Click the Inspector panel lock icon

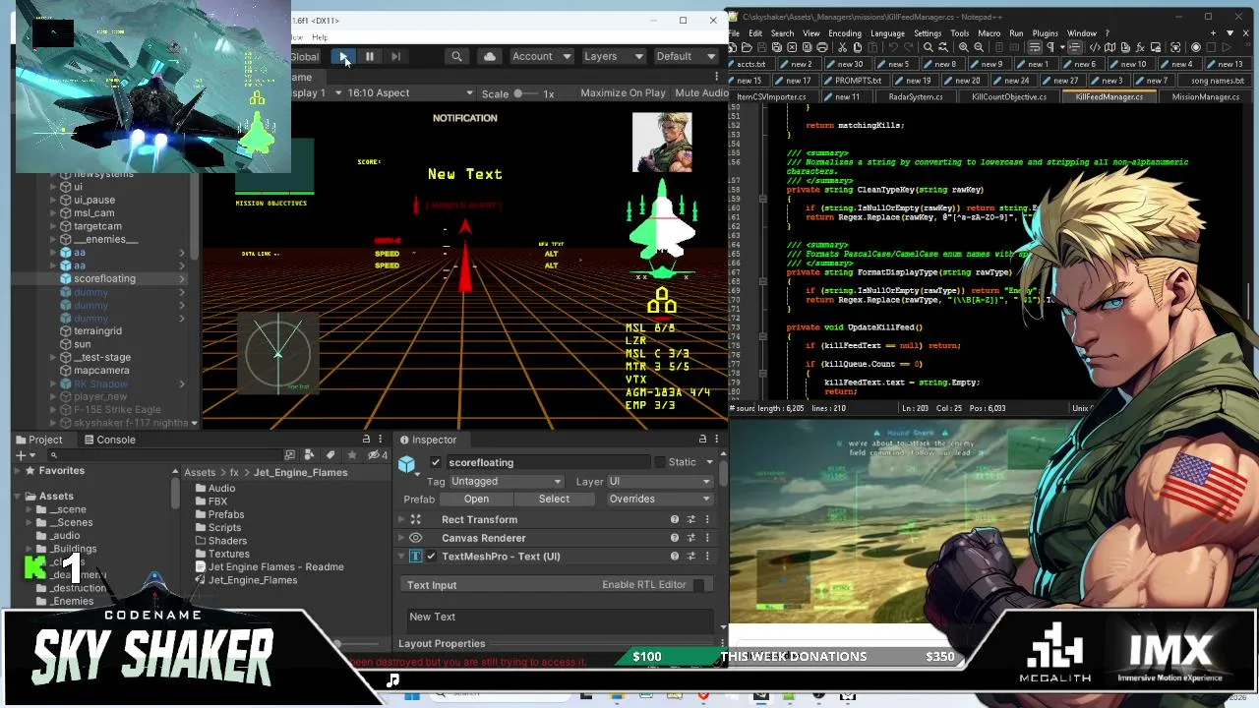[702, 440]
